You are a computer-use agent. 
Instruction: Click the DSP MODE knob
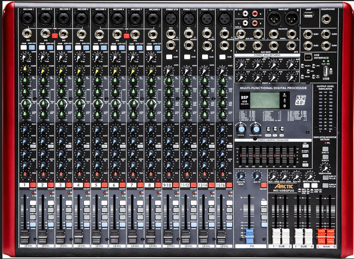(x=241, y=128)
